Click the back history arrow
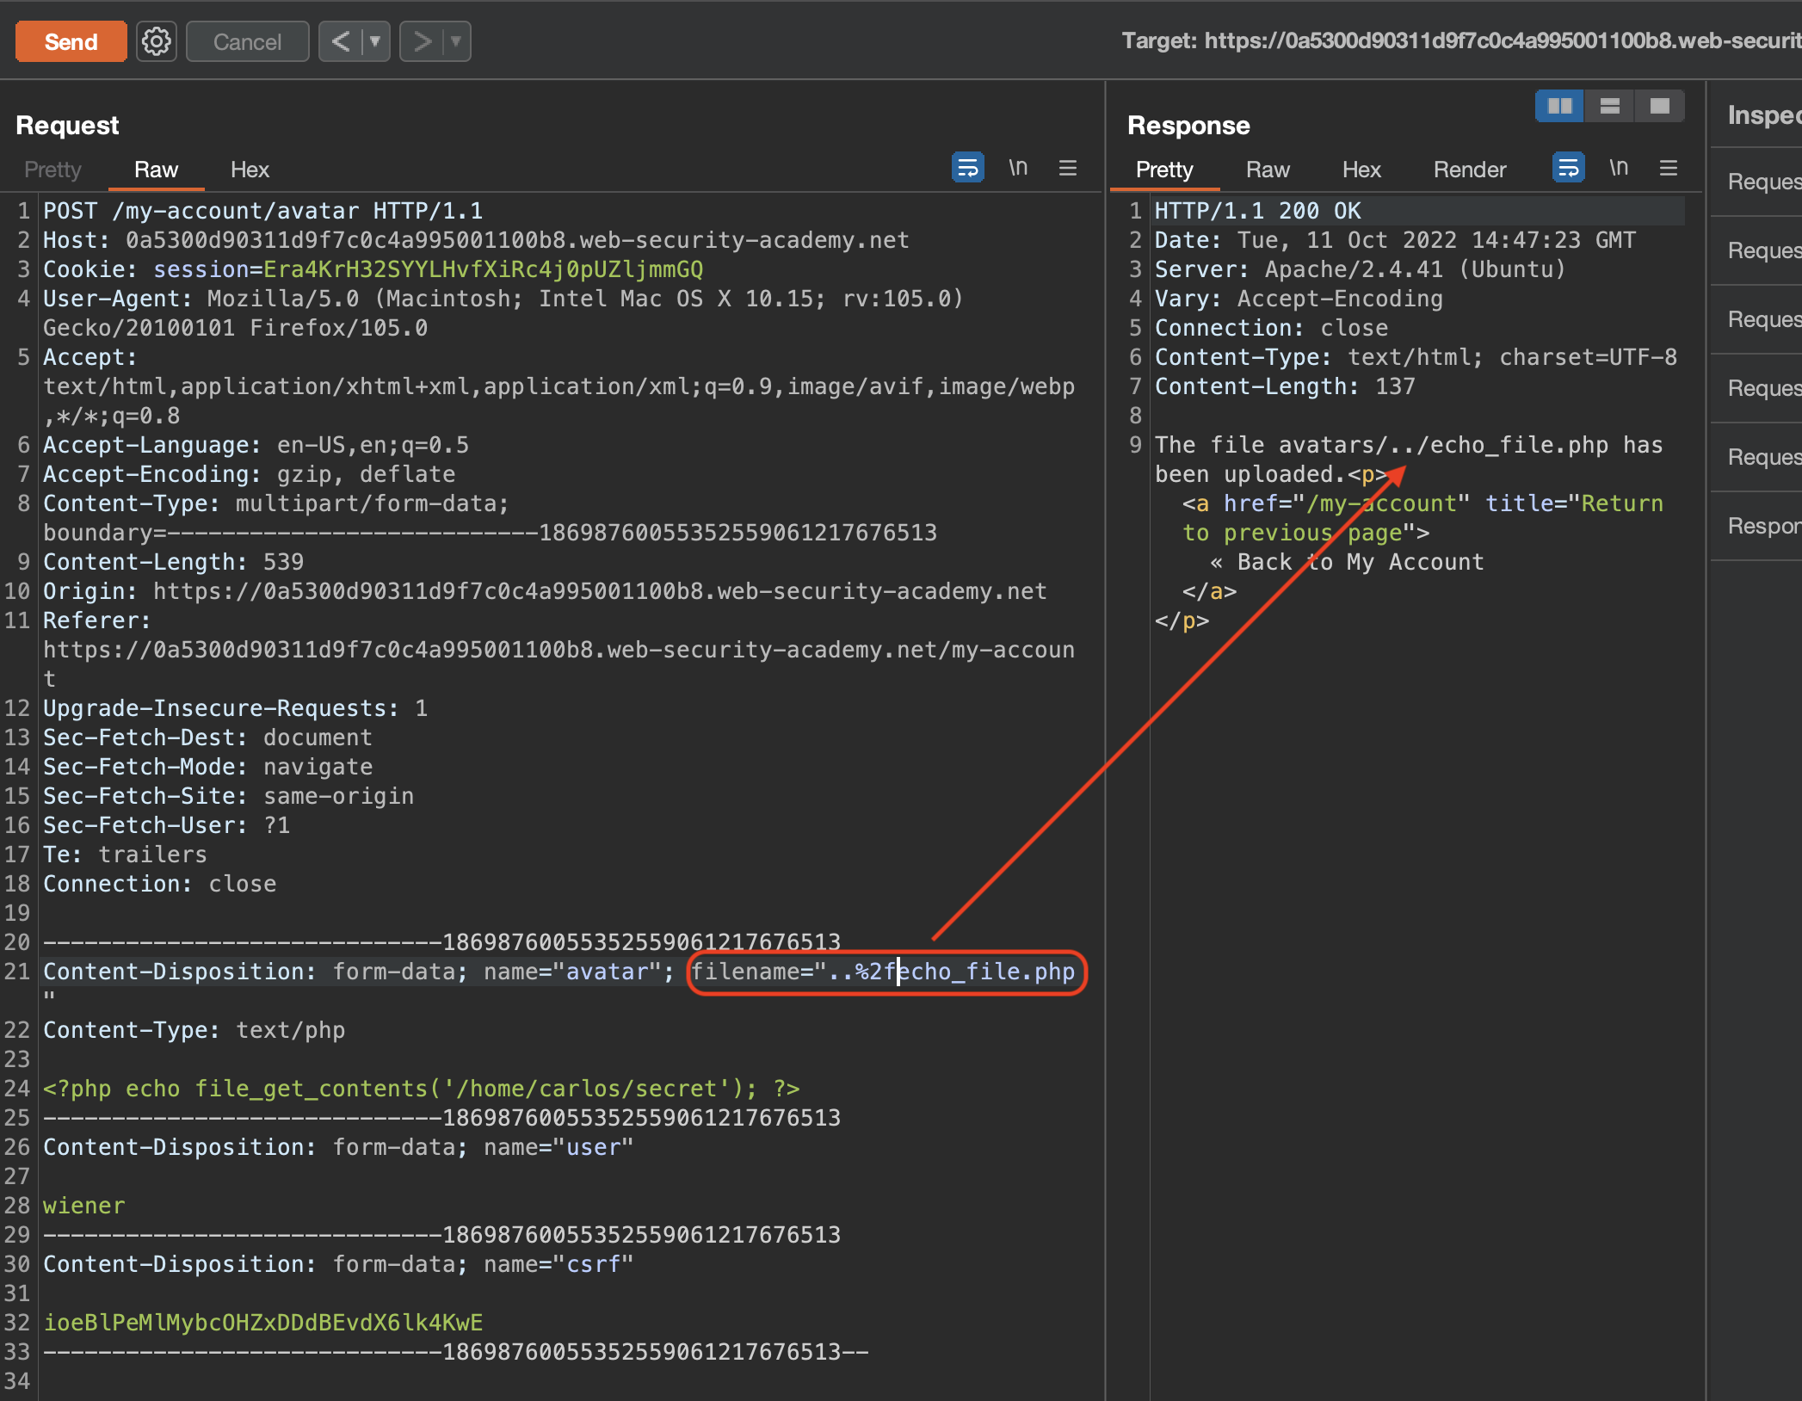Viewport: 1802px width, 1401px height. pyautogui.click(x=341, y=41)
